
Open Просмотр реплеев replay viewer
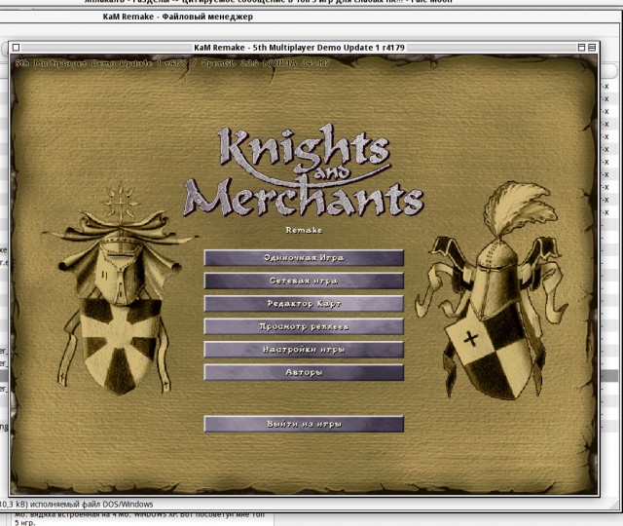304,327
